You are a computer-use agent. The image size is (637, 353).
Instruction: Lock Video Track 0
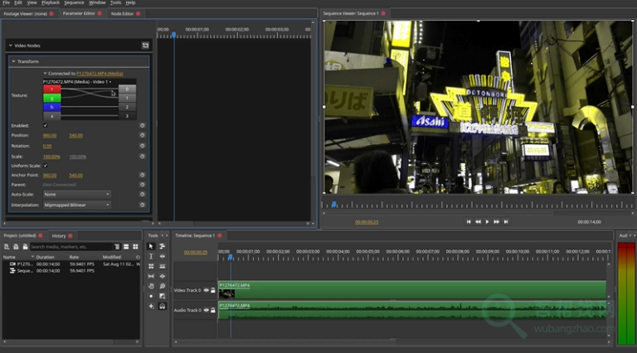213,290
